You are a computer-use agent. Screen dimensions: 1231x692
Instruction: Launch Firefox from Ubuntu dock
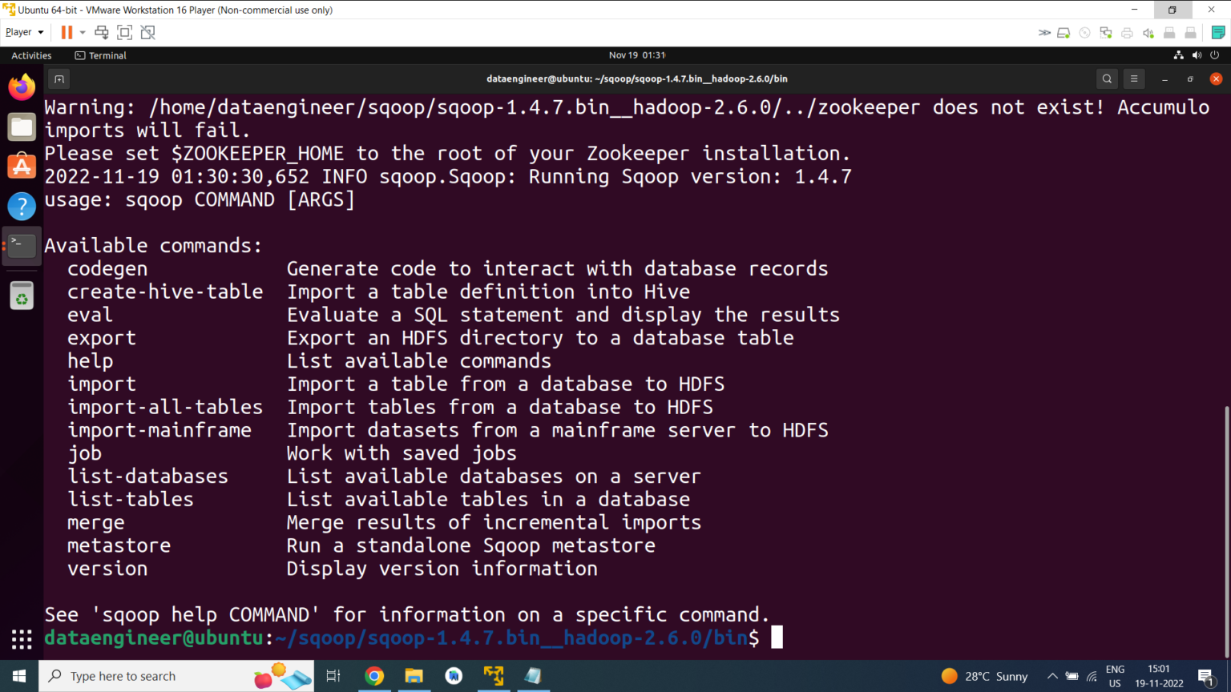click(22, 87)
